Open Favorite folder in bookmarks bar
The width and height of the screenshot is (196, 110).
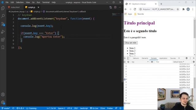click(x=139, y=14)
